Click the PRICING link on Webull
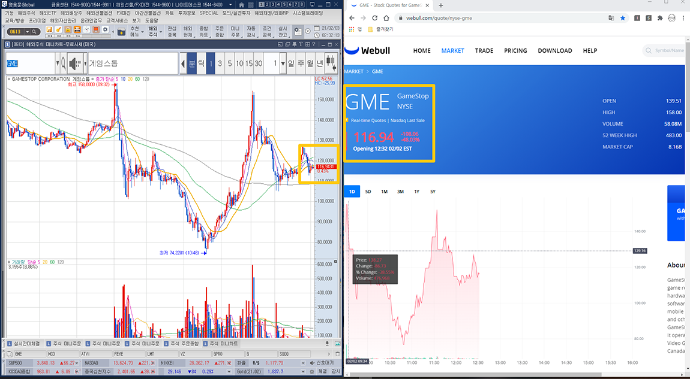The width and height of the screenshot is (690, 379). [516, 50]
